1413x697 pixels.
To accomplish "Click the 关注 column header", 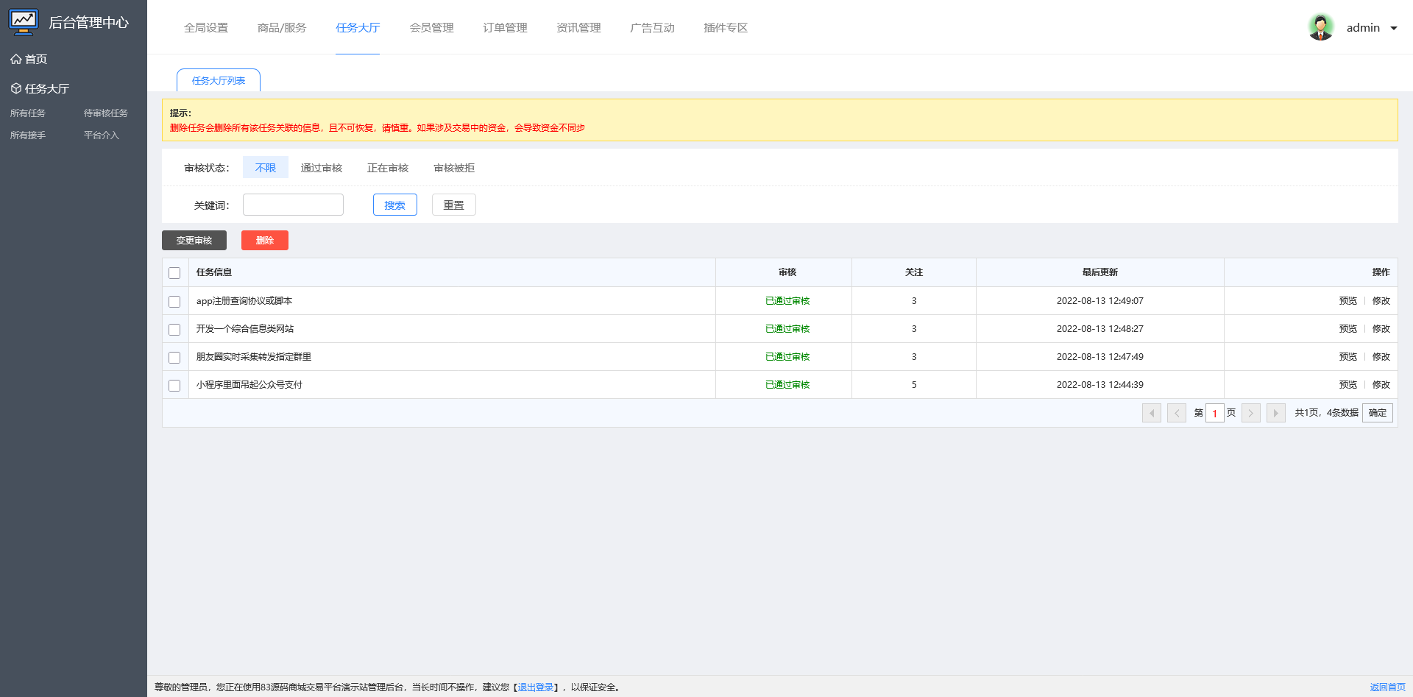I will click(914, 272).
